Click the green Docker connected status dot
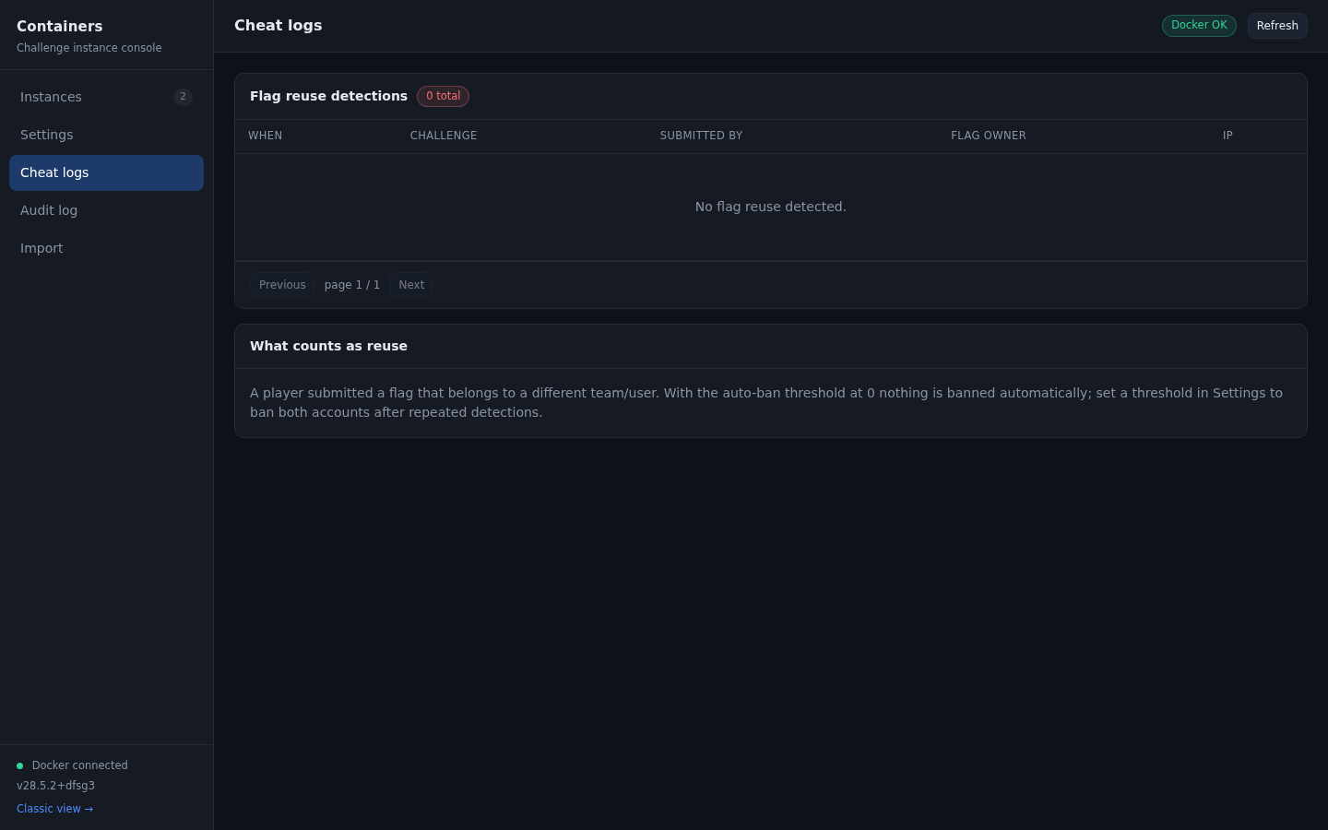This screenshot has height=830, width=1328. (19, 765)
